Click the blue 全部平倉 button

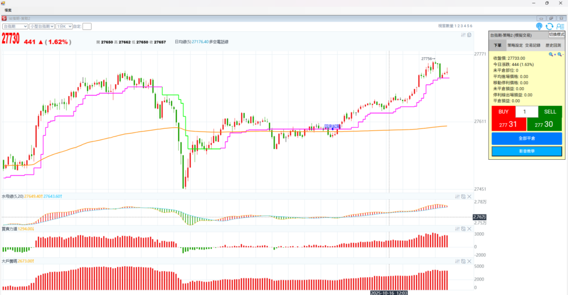tap(526, 138)
